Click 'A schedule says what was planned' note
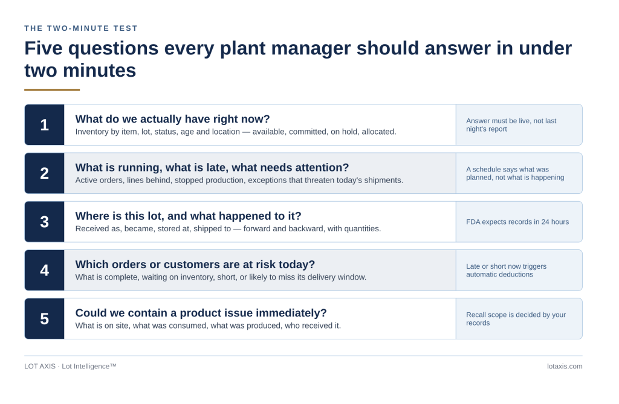 pyautogui.click(x=515, y=173)
